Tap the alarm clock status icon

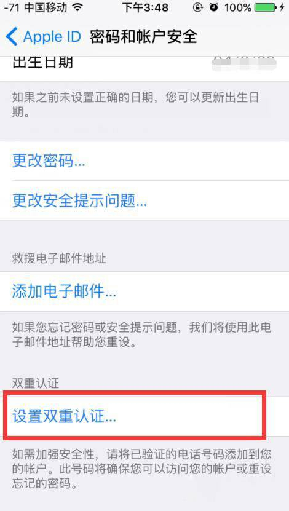click(x=214, y=7)
